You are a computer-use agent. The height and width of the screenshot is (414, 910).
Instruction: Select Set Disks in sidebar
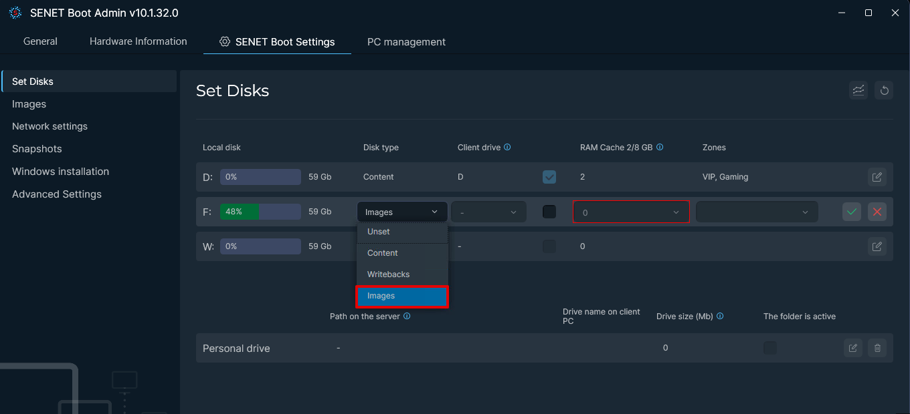(x=89, y=81)
